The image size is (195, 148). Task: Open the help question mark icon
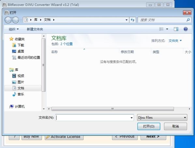[x=186, y=29]
